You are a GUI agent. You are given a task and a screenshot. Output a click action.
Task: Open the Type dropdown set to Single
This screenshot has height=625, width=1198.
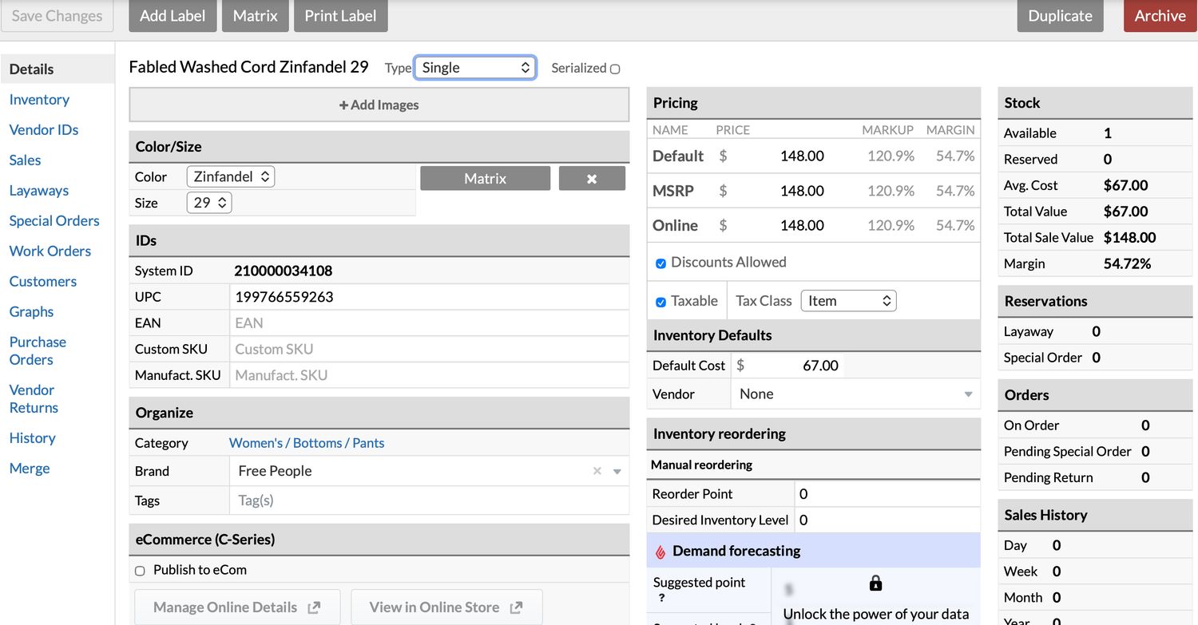(x=475, y=68)
